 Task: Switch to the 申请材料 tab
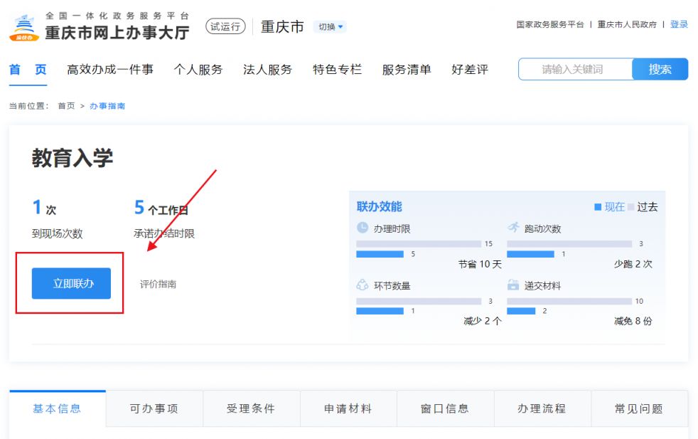tap(348, 408)
